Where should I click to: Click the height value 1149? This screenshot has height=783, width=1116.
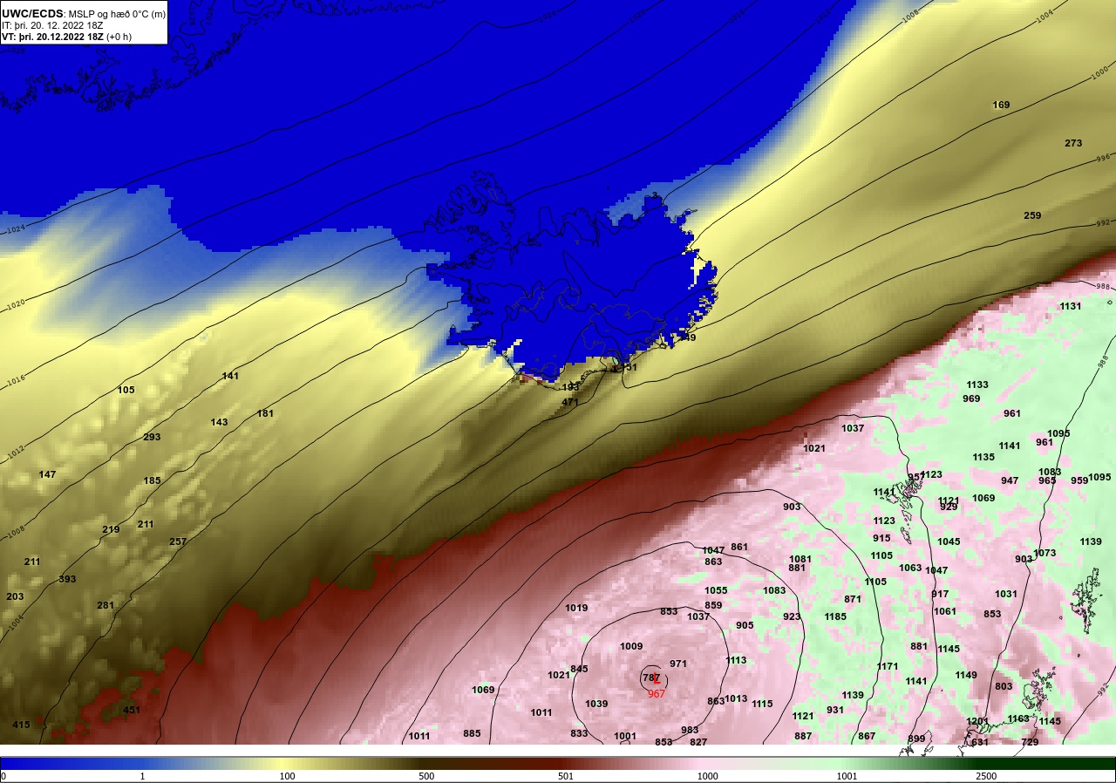coord(966,675)
